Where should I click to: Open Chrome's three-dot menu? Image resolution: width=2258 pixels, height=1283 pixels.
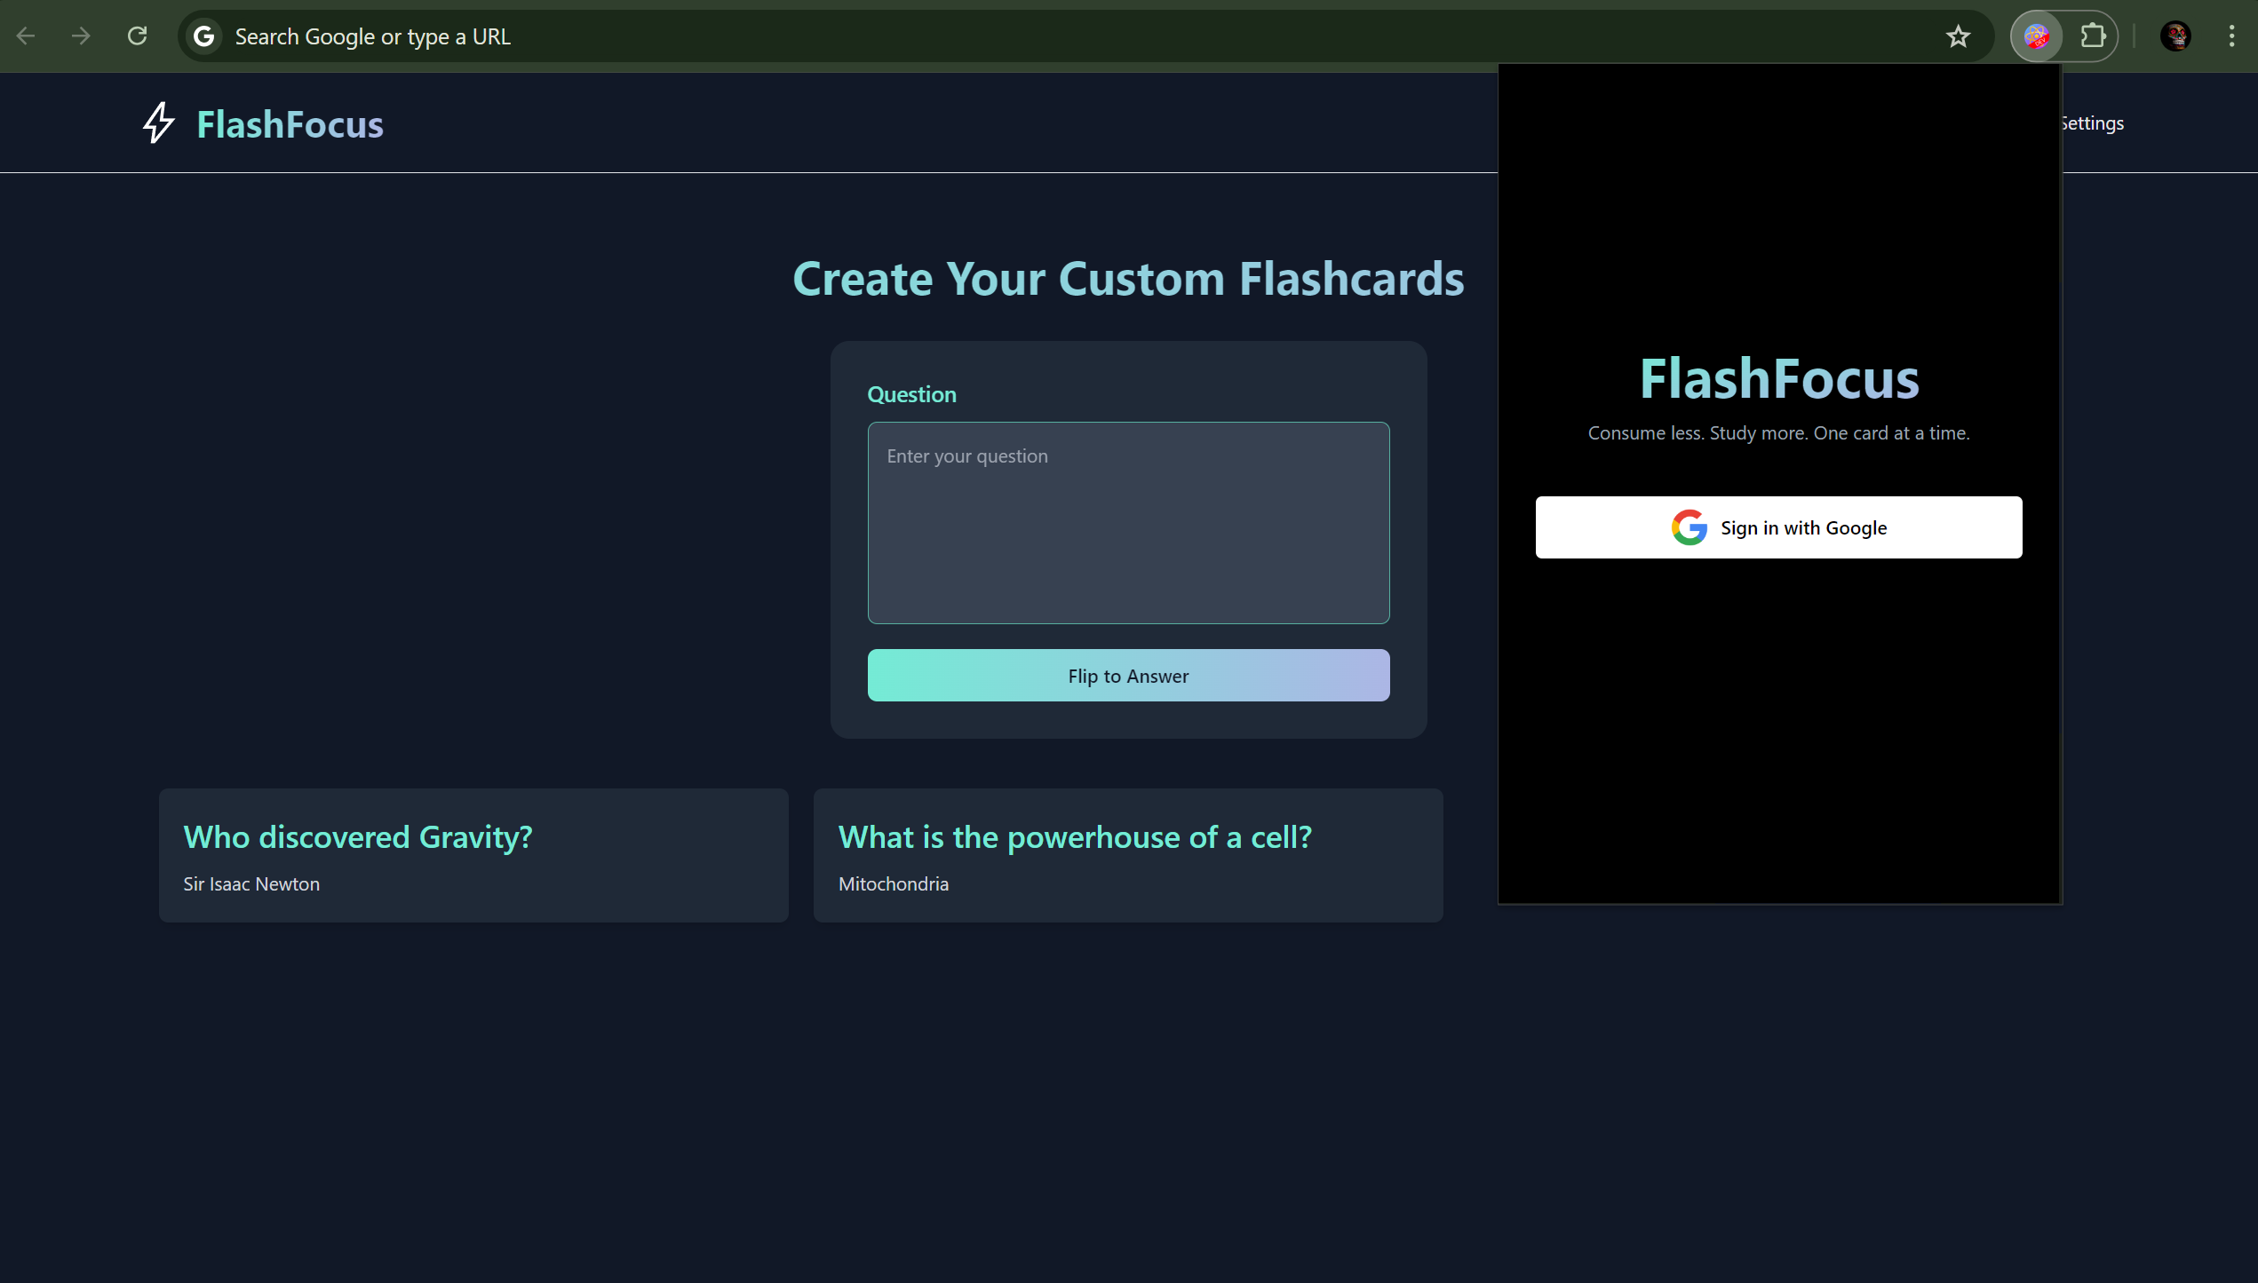(x=2231, y=36)
